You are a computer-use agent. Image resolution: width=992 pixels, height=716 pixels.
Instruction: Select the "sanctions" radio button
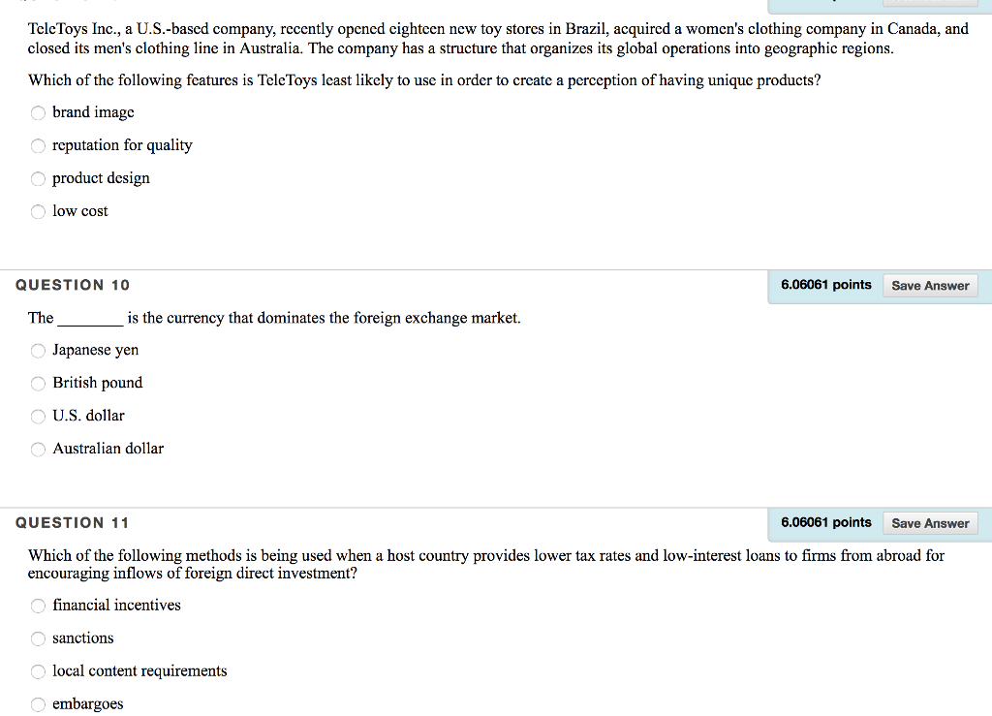[38, 638]
